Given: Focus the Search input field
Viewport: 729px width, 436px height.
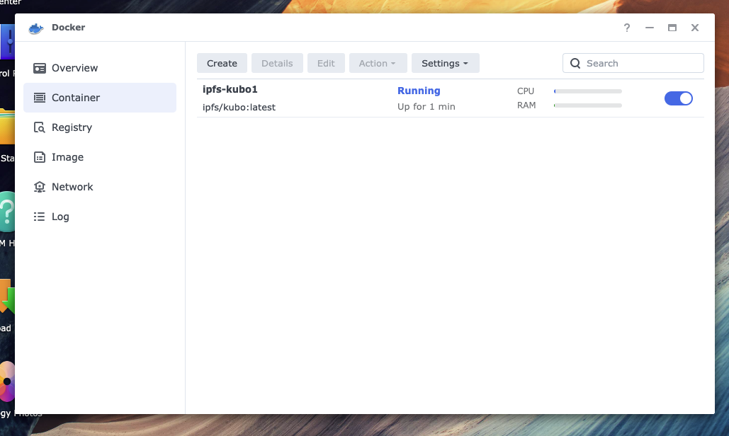Looking at the screenshot, I should click(x=641, y=63).
